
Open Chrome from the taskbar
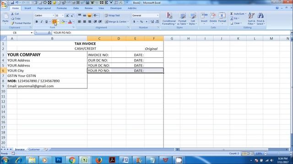tap(72, 160)
